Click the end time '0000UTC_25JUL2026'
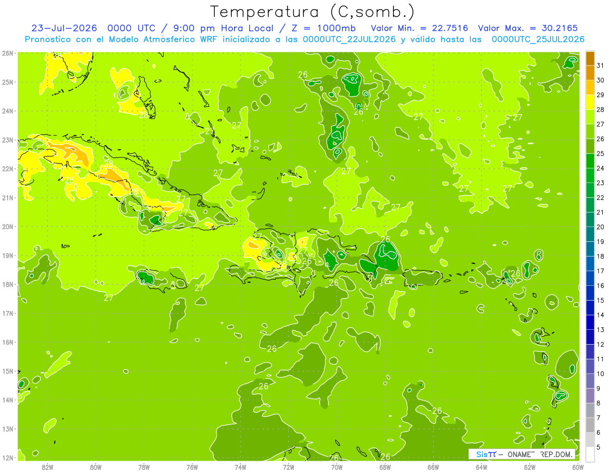The width and height of the screenshot is (614, 474). click(x=538, y=39)
